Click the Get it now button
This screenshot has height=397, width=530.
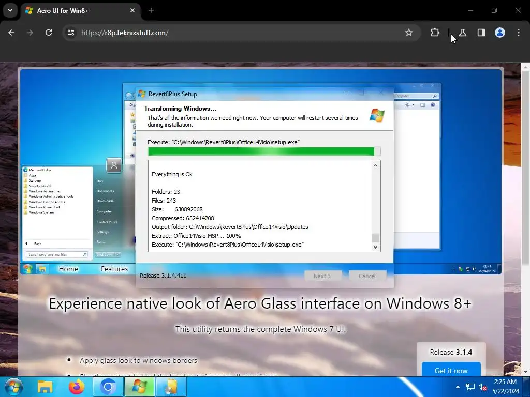pos(451,370)
